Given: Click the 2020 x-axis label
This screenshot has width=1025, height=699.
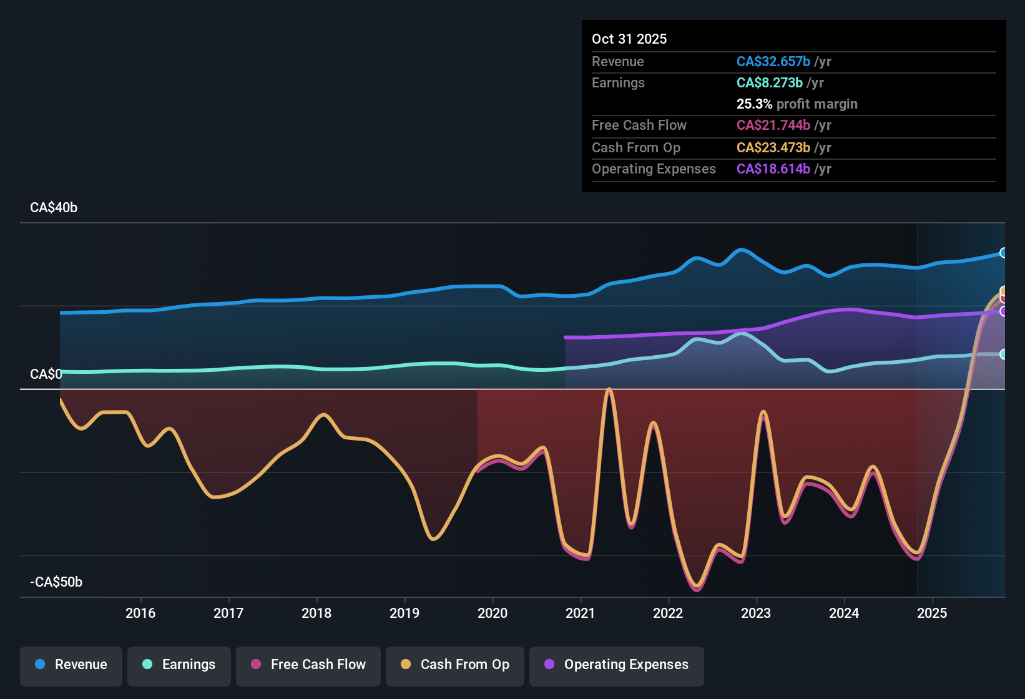Looking at the screenshot, I should click(493, 613).
